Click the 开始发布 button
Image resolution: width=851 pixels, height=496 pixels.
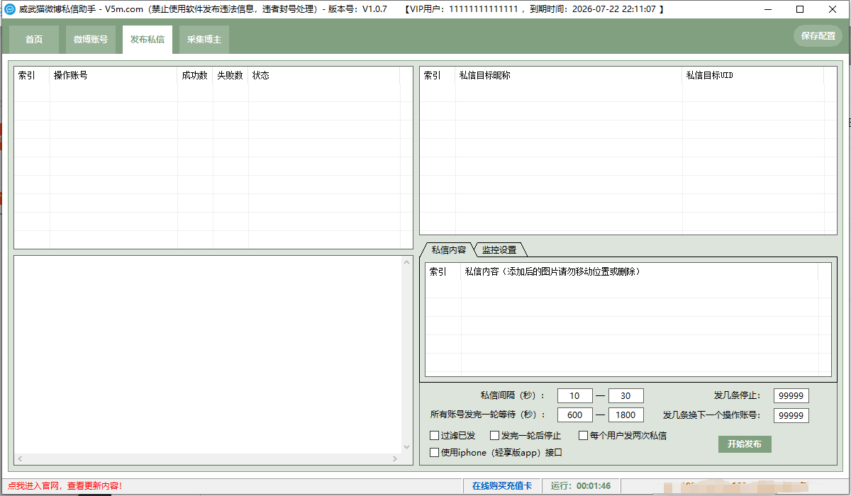(744, 444)
